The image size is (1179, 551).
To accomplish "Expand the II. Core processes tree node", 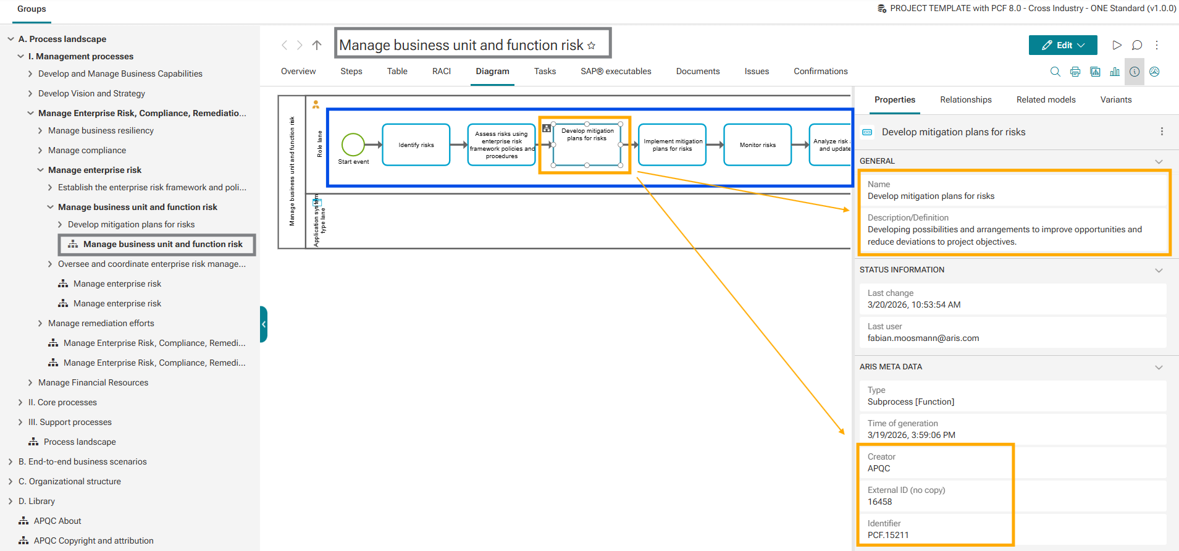I will point(20,403).
